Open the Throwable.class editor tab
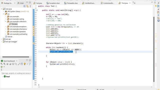Image resolution: width=160 pixels, height=90 pixels. coord(71,3)
